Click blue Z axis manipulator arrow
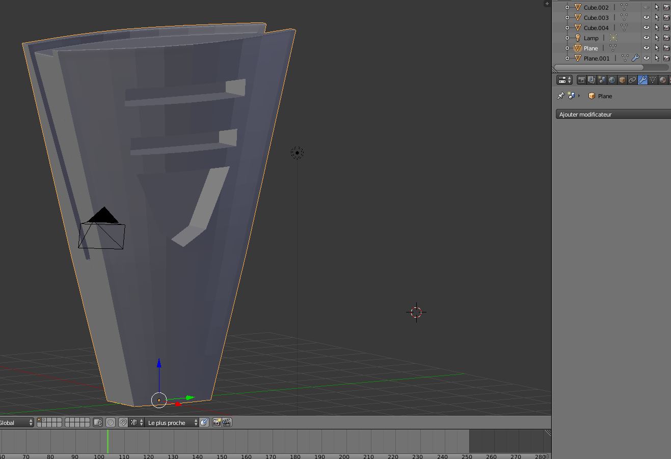Viewport: 671px width, 459px height. [x=159, y=363]
